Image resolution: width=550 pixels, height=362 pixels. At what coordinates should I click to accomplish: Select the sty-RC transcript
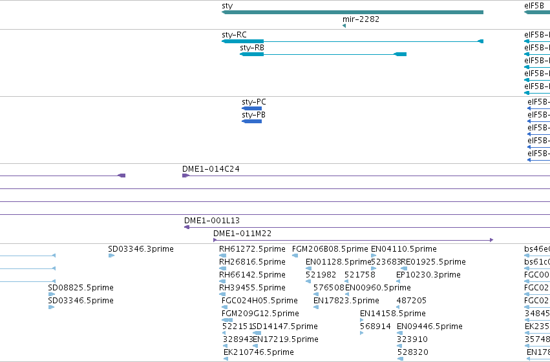click(352, 41)
